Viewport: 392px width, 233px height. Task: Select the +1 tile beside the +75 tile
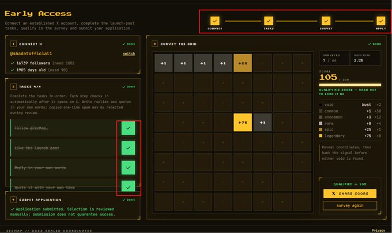coord(262,123)
